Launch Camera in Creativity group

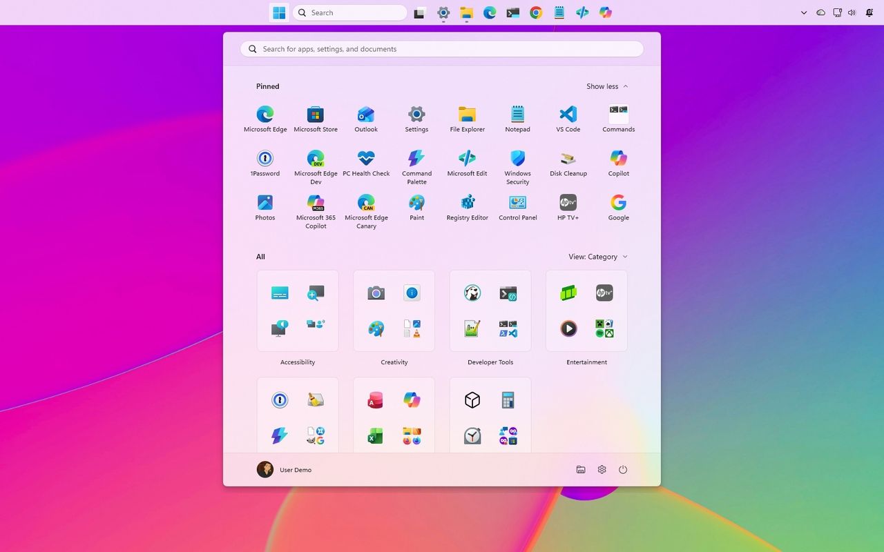coord(376,293)
